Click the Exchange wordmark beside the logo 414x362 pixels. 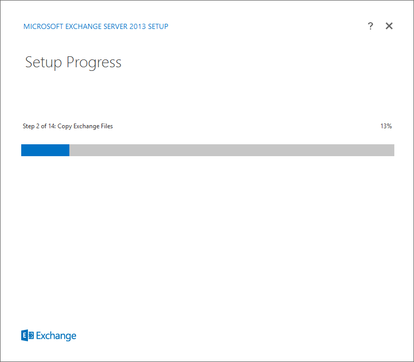[56, 336]
